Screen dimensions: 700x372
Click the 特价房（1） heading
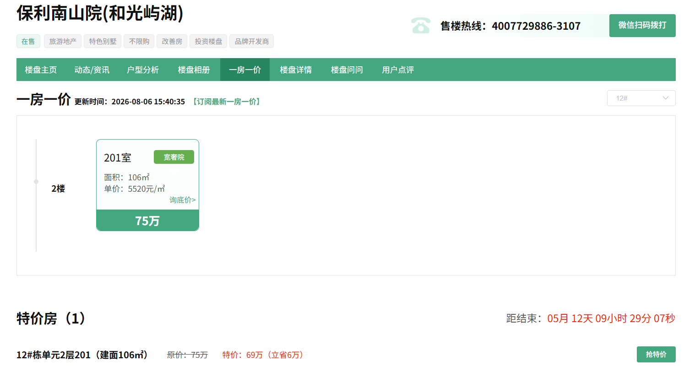(x=51, y=318)
